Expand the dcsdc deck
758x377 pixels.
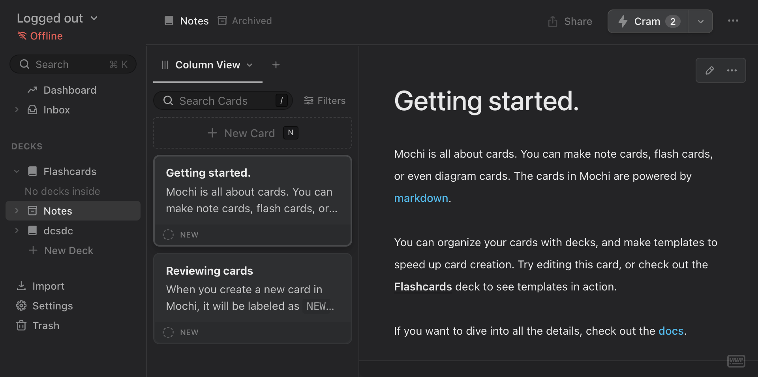point(17,231)
